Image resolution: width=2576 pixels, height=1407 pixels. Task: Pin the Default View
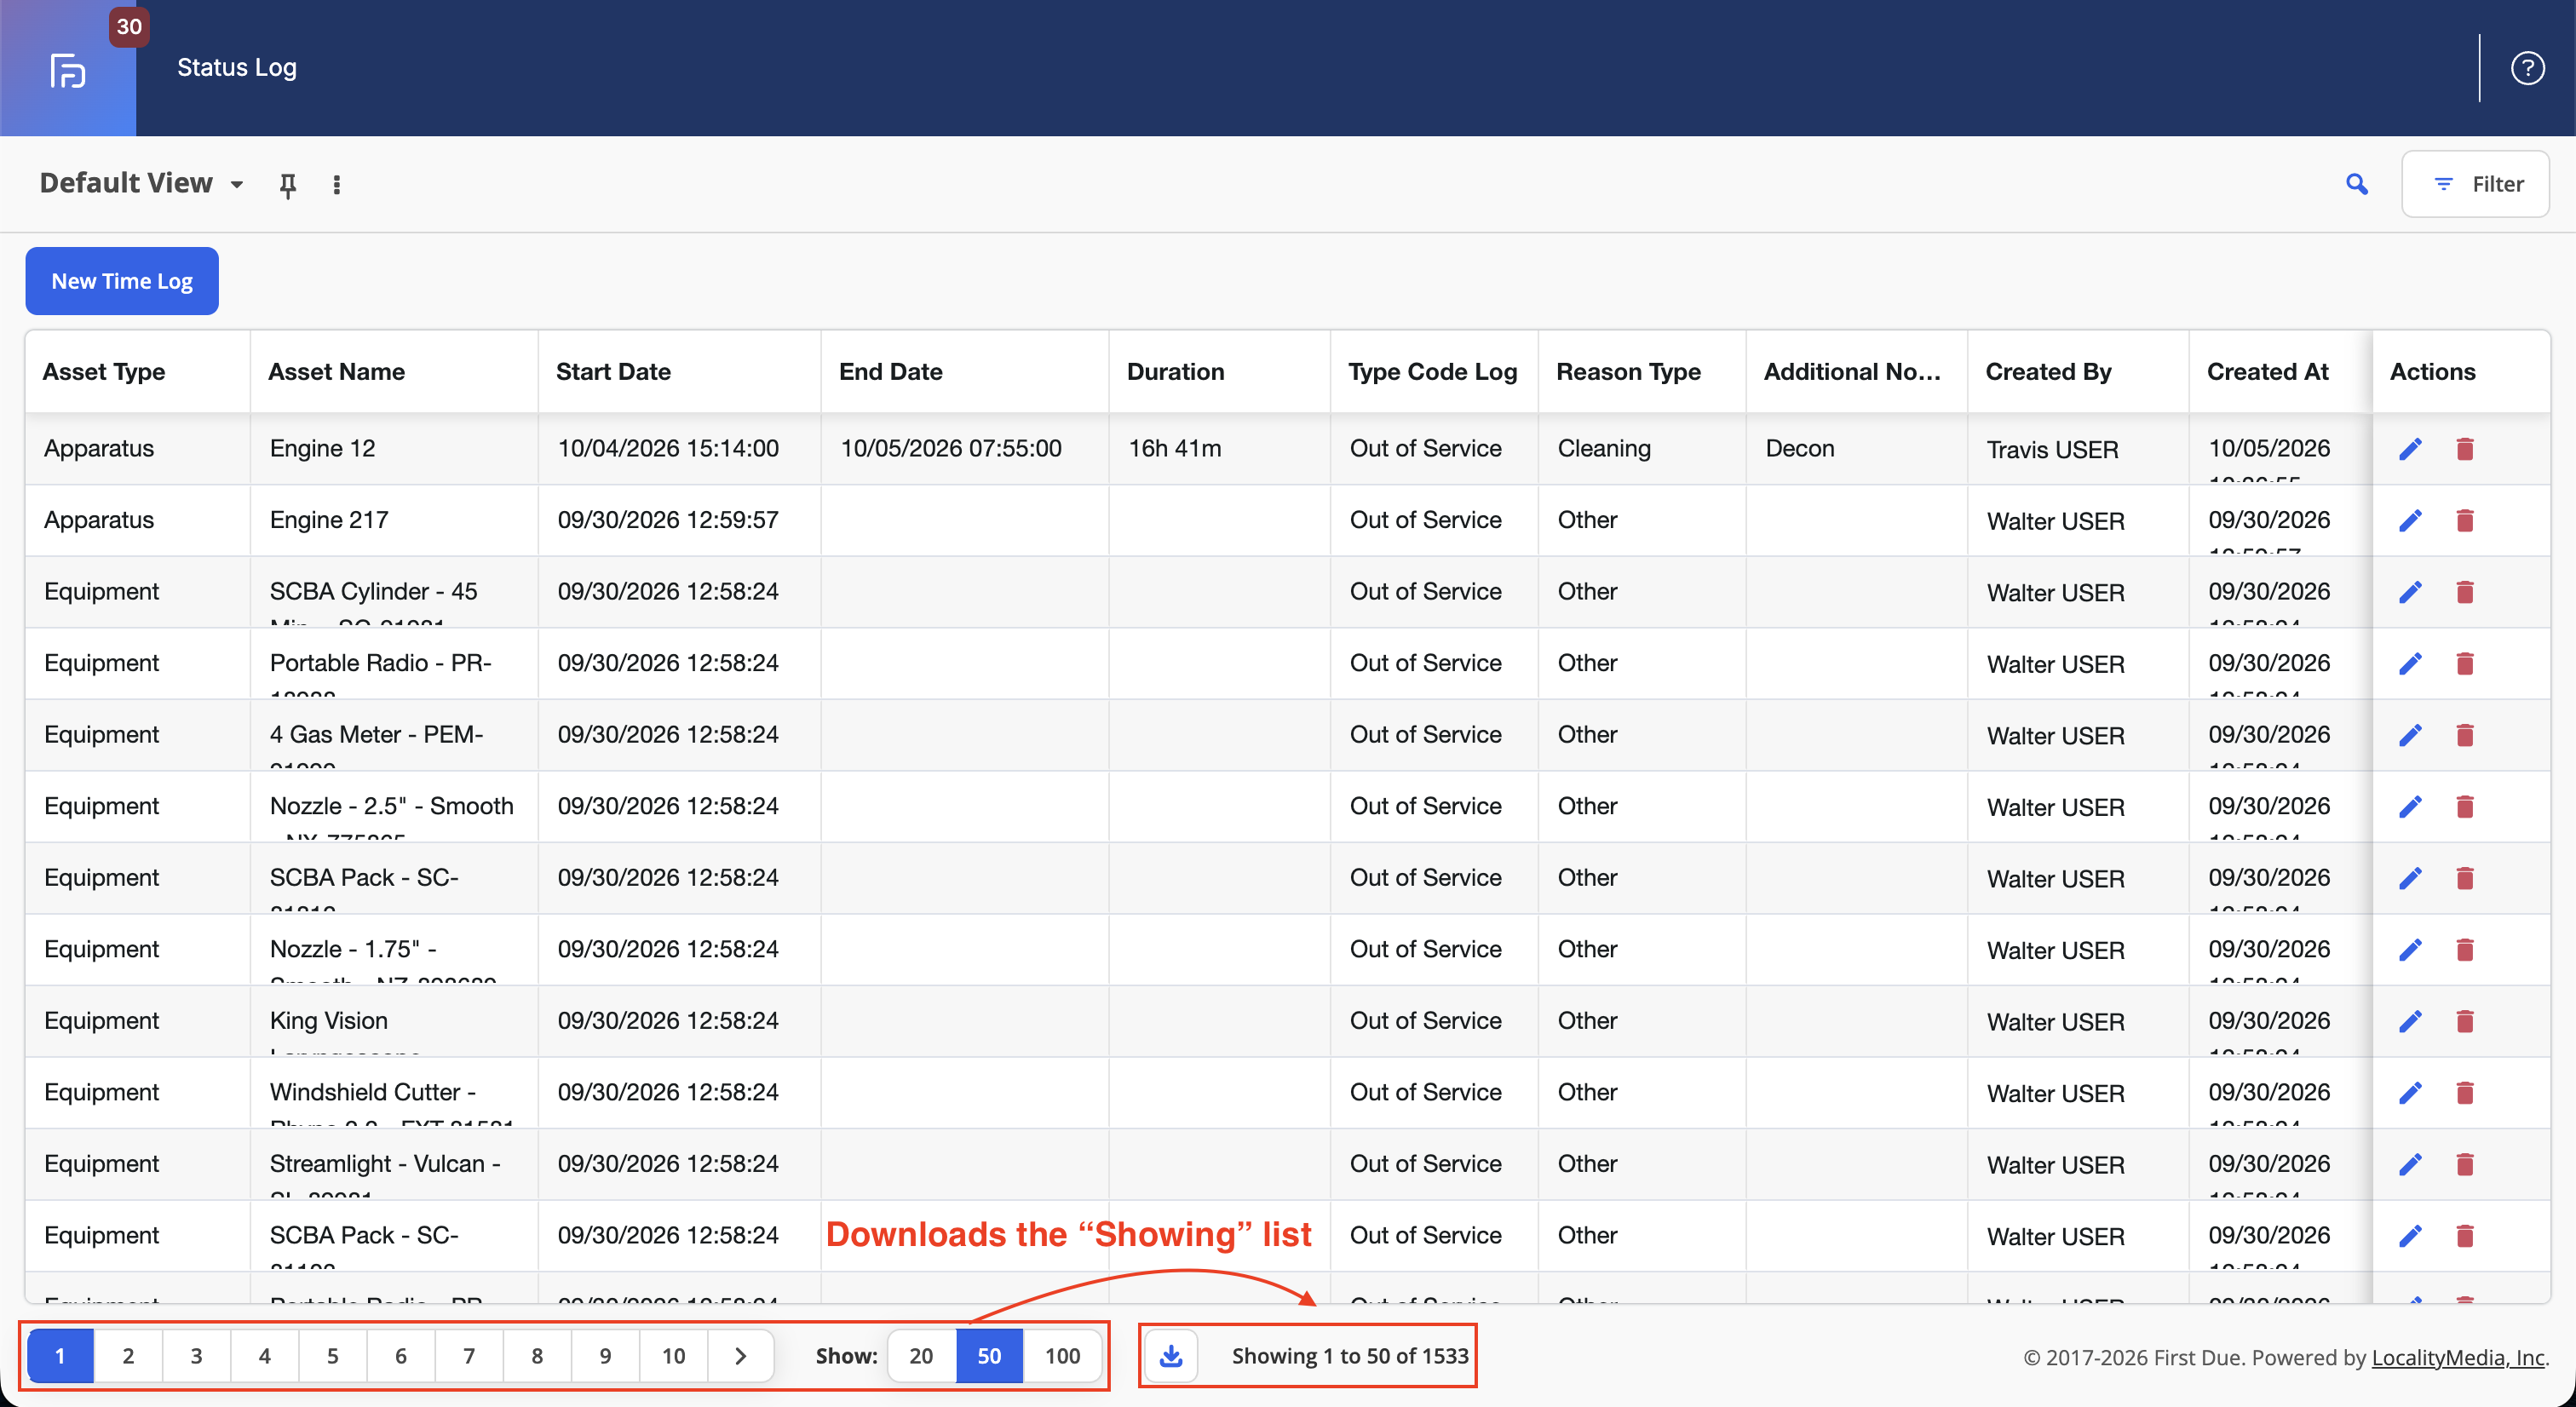click(288, 185)
